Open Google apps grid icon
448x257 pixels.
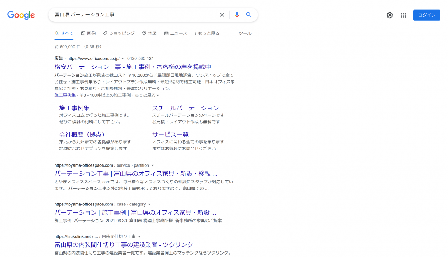click(x=404, y=15)
